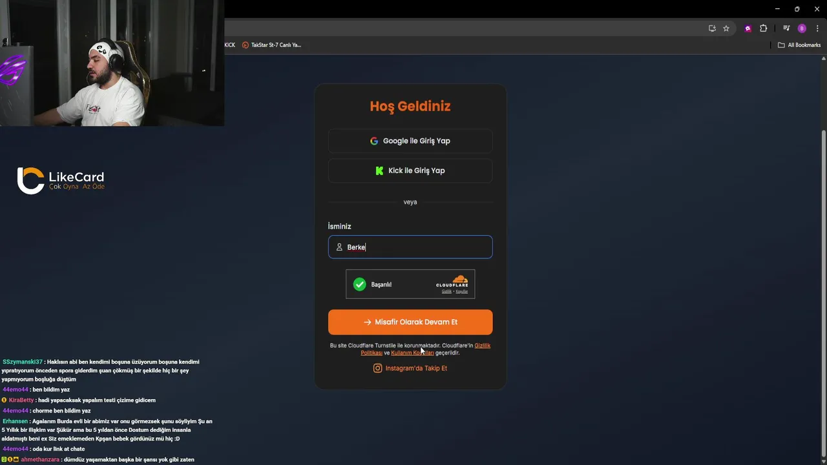The image size is (827, 465).
Task: Open the TakStar St-7 bookmark
Action: (271, 45)
